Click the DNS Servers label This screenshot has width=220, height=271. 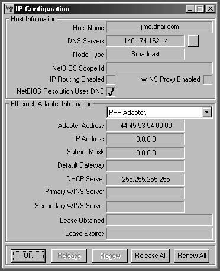[86, 41]
